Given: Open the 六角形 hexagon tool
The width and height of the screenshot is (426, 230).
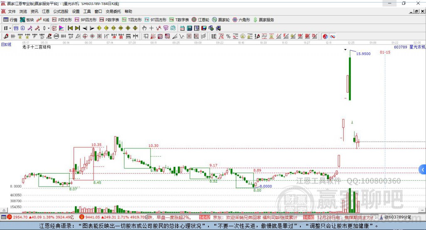Looking at the screenshot, I should tap(241, 20).
